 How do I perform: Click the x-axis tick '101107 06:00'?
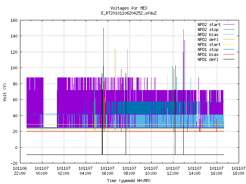pyautogui.click(x=107, y=171)
